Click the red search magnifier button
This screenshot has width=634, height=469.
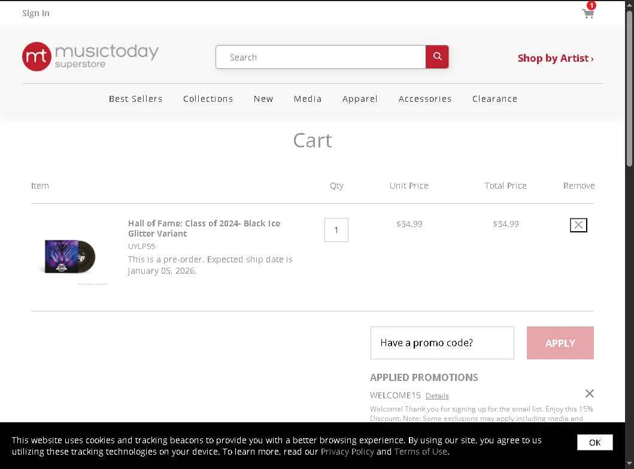click(437, 57)
